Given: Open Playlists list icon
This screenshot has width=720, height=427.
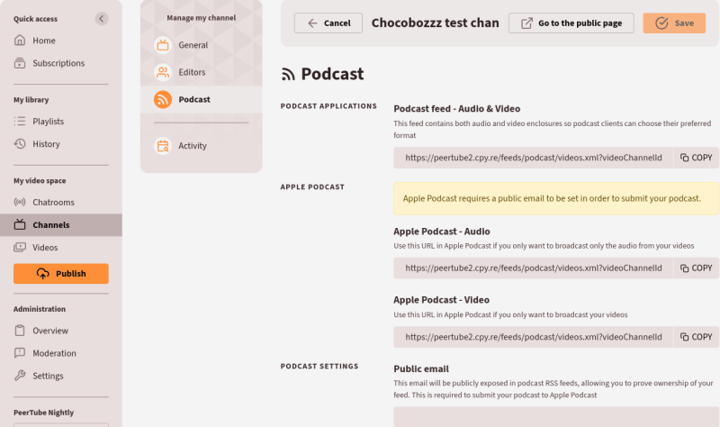Looking at the screenshot, I should pyautogui.click(x=20, y=122).
